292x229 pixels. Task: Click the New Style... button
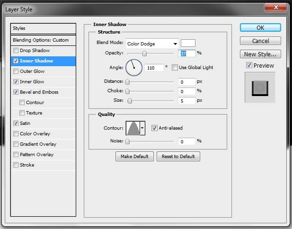[260, 54]
